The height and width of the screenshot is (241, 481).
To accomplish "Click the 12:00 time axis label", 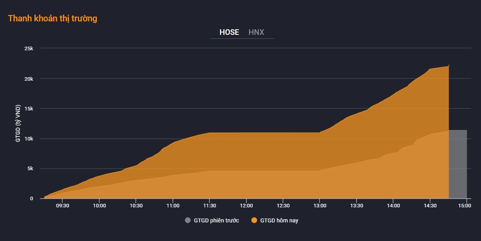I will [x=246, y=206].
